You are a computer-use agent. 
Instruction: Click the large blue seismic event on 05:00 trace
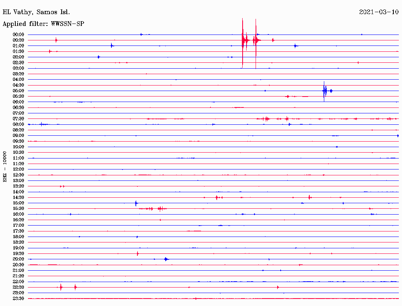point(327,91)
